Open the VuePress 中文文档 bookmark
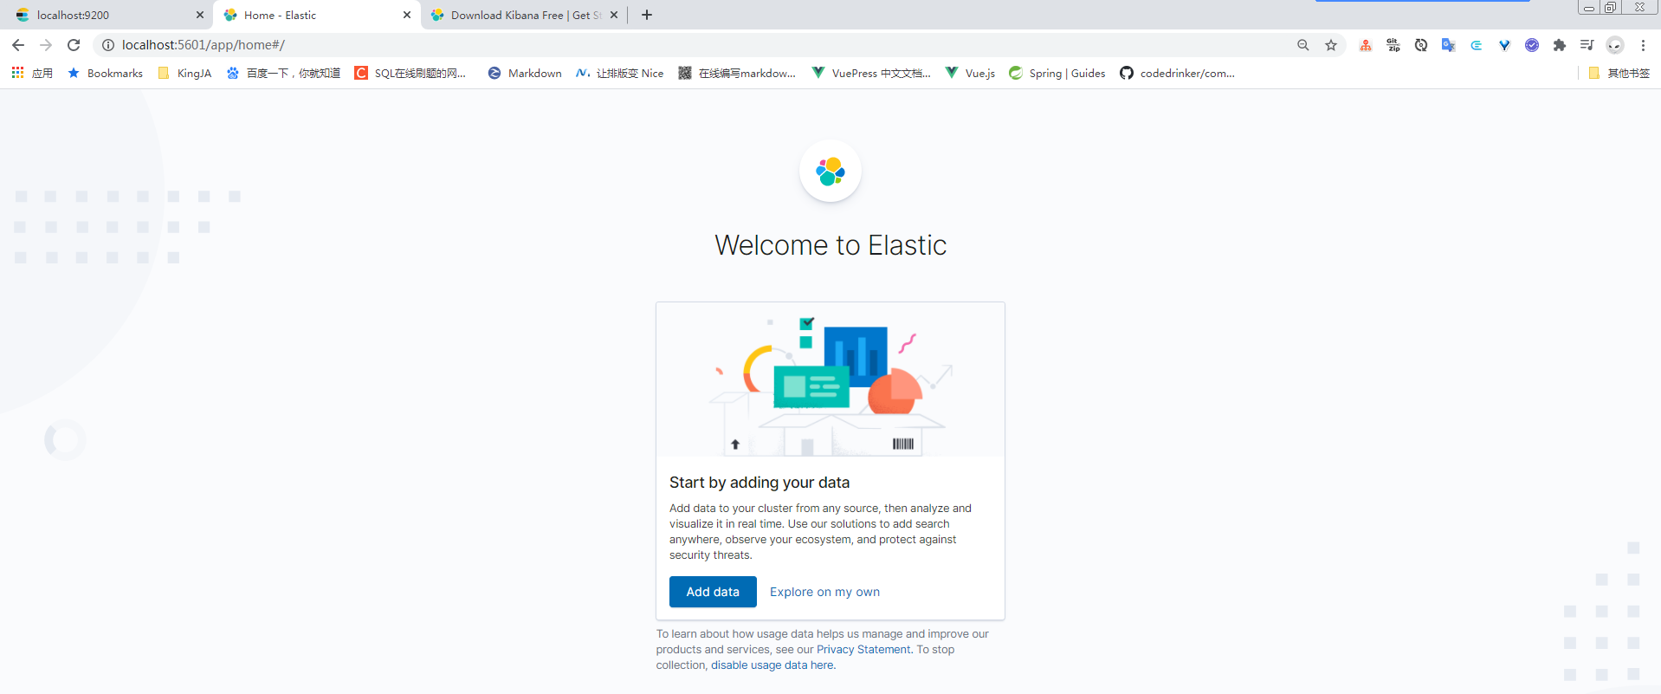Image resolution: width=1661 pixels, height=694 pixels. click(x=871, y=74)
